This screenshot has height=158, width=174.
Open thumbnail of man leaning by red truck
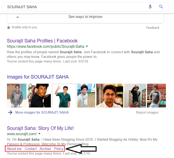point(157,96)
